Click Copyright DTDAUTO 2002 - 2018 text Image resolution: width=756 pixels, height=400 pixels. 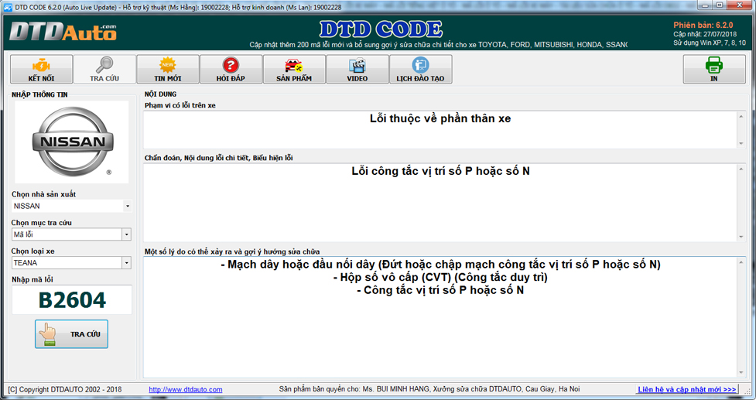pyautogui.click(x=65, y=389)
